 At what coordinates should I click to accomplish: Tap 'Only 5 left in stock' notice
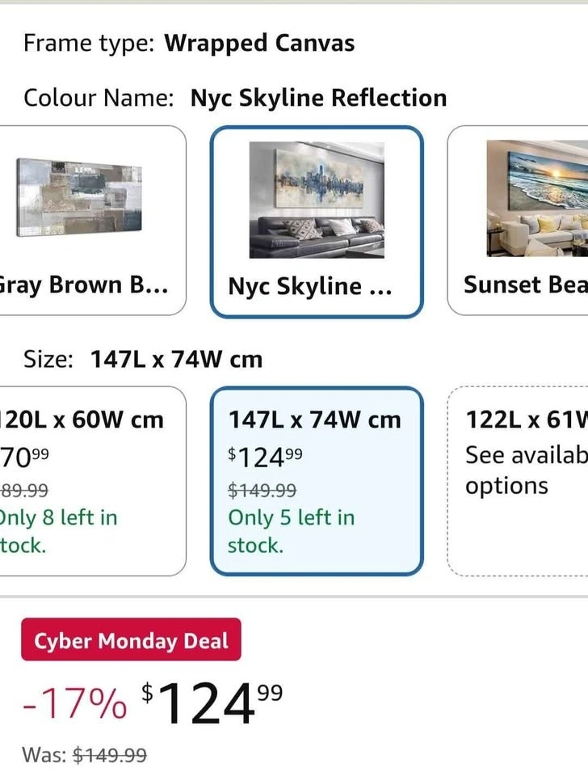tap(291, 531)
